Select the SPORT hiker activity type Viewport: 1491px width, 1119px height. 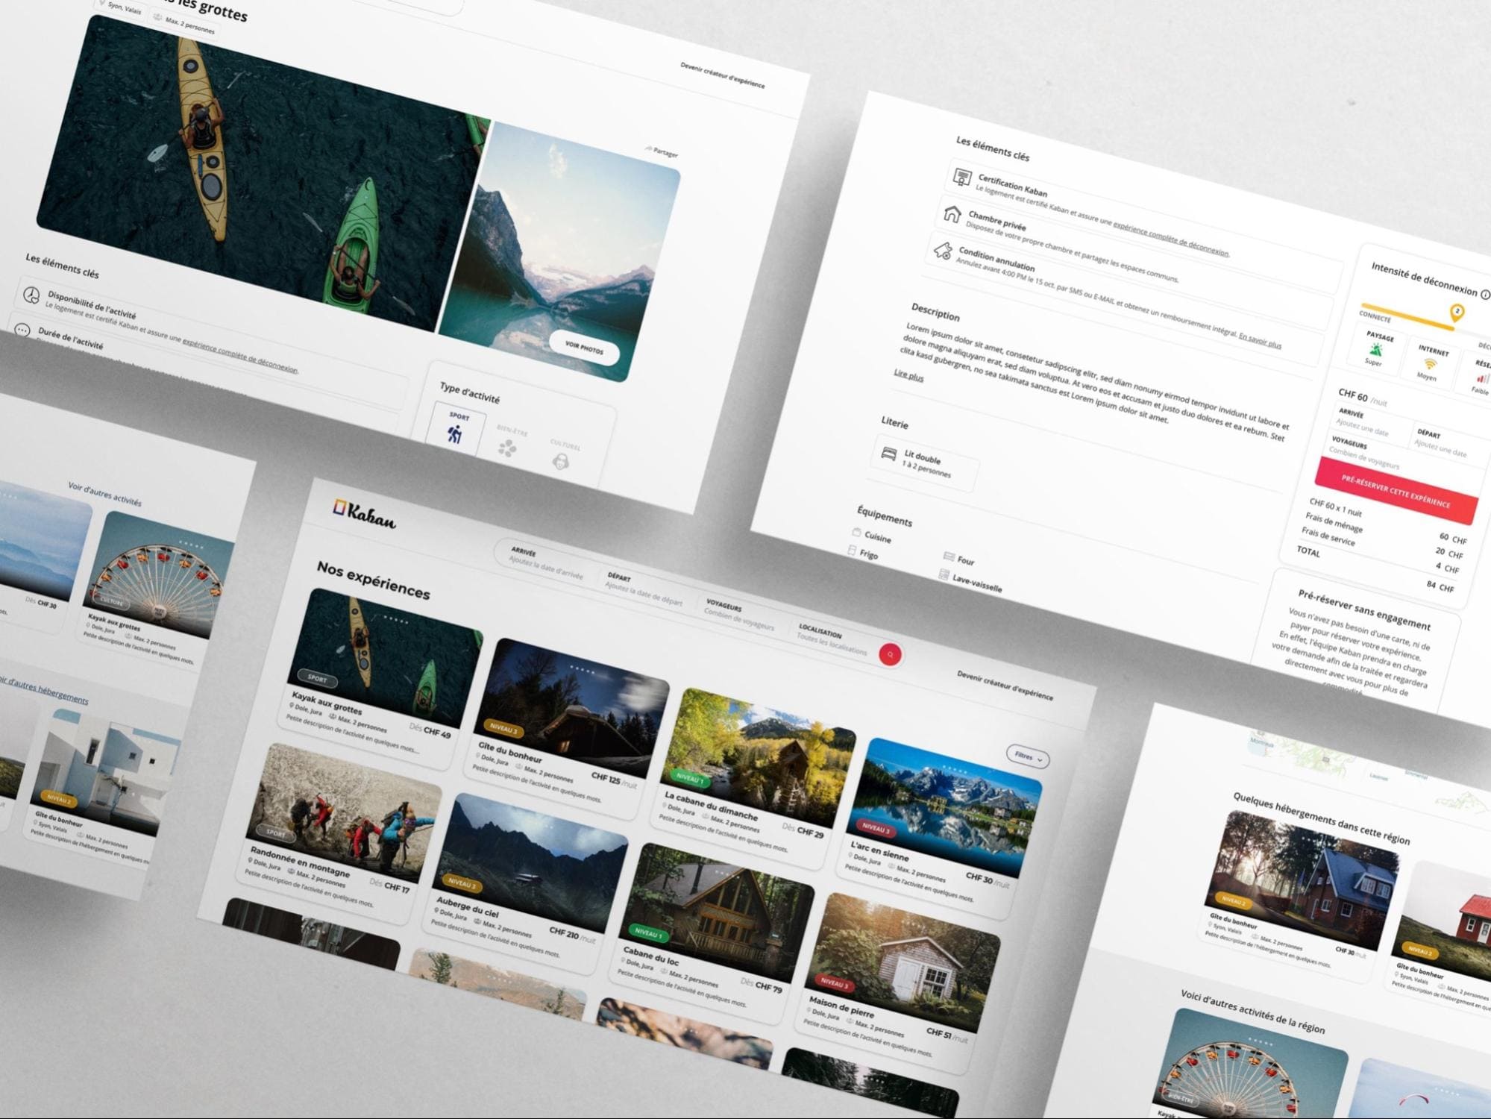coord(456,429)
